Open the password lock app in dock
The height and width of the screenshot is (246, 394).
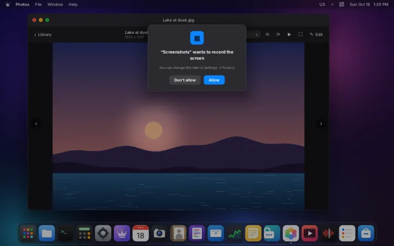272,233
